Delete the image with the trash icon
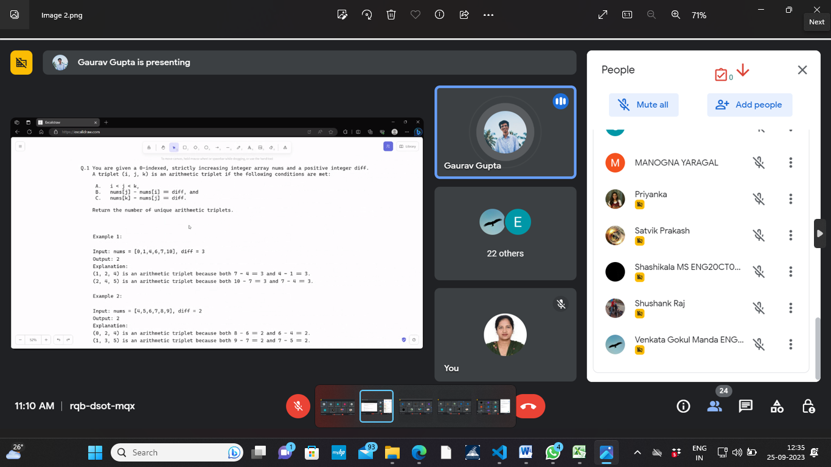Viewport: 831px width, 467px height. tap(391, 15)
